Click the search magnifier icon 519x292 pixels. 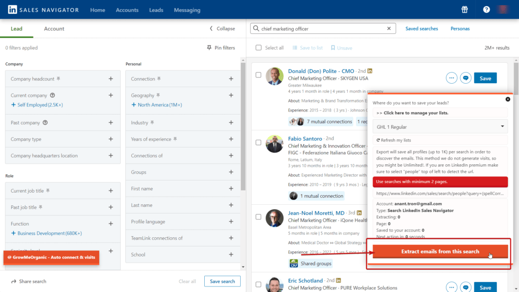point(256,28)
